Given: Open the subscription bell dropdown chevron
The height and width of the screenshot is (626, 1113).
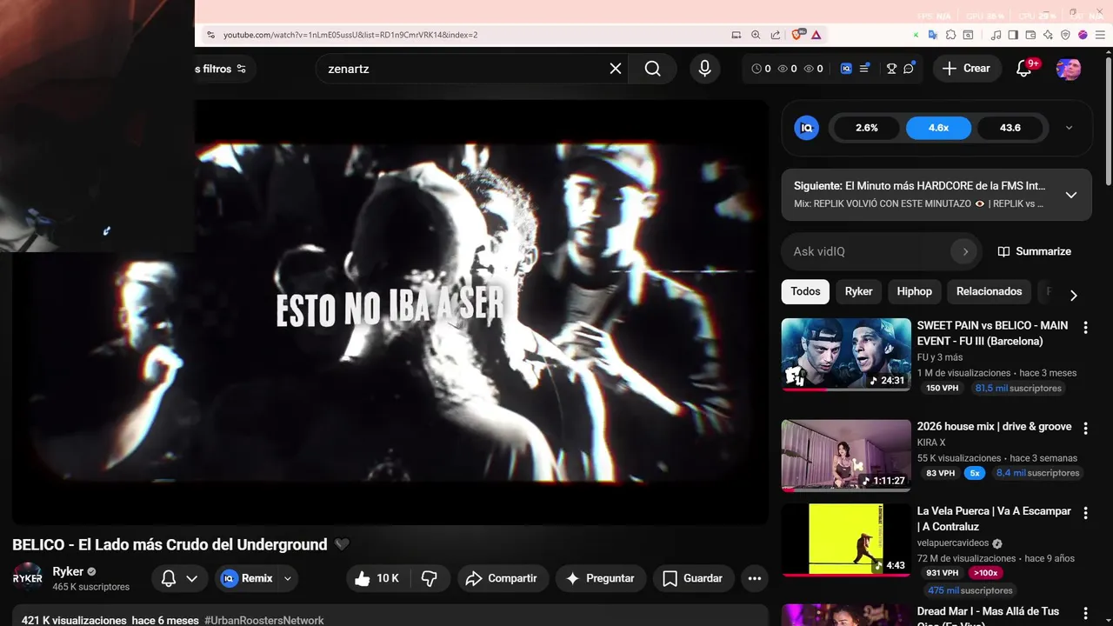Looking at the screenshot, I should pyautogui.click(x=192, y=578).
